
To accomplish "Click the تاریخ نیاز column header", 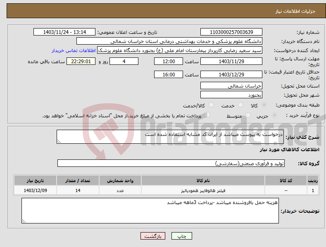I will (x=36, y=180).
